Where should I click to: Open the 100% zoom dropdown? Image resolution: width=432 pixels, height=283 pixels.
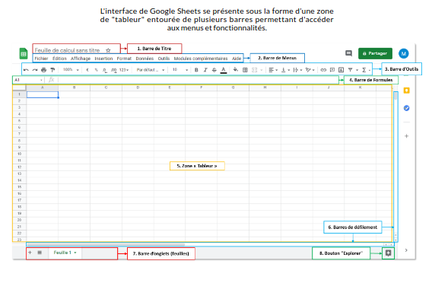tap(71, 70)
